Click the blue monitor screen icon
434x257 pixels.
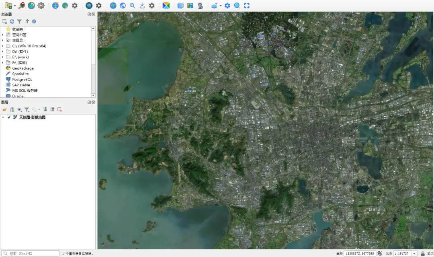pos(180,6)
